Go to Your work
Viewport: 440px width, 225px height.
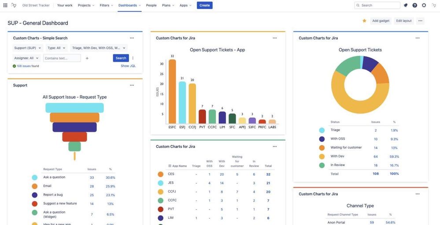pos(65,5)
